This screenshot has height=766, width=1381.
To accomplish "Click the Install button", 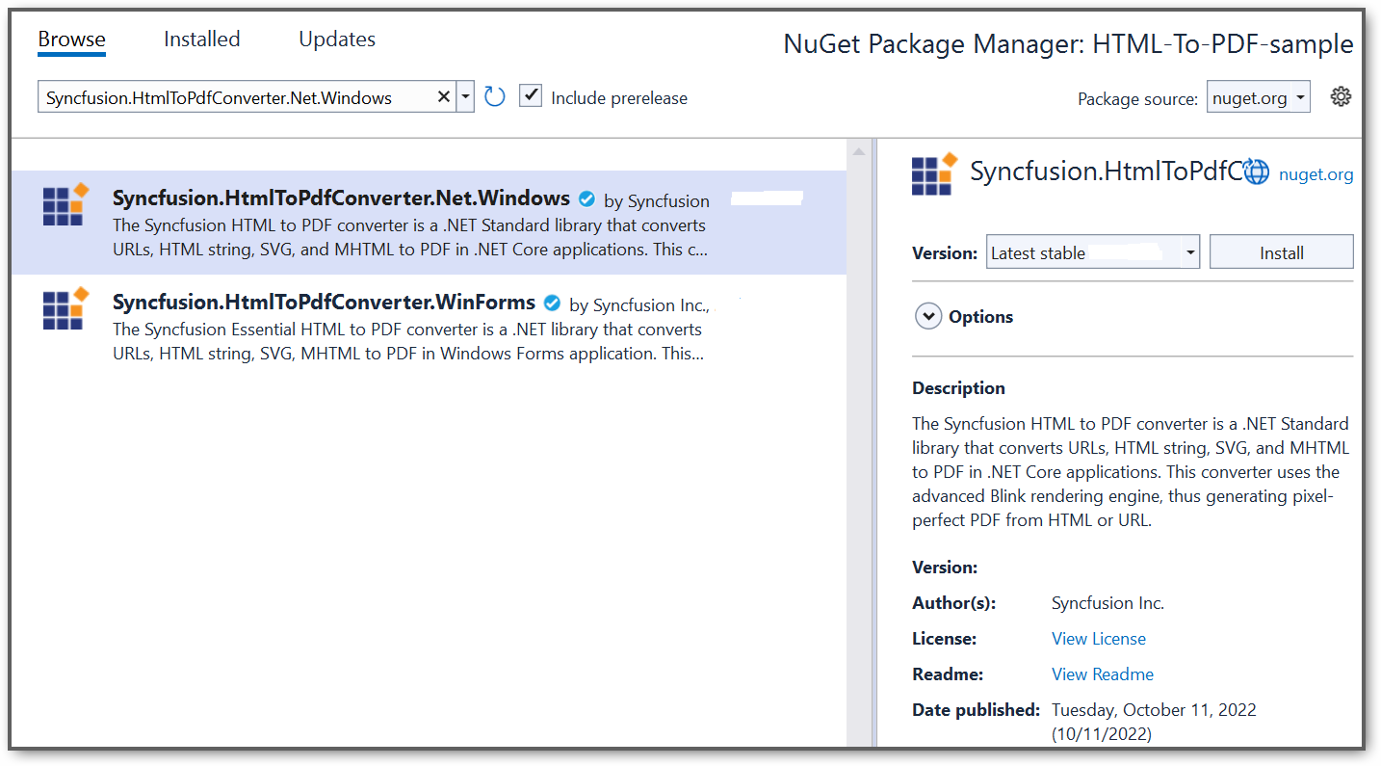I will (x=1281, y=252).
